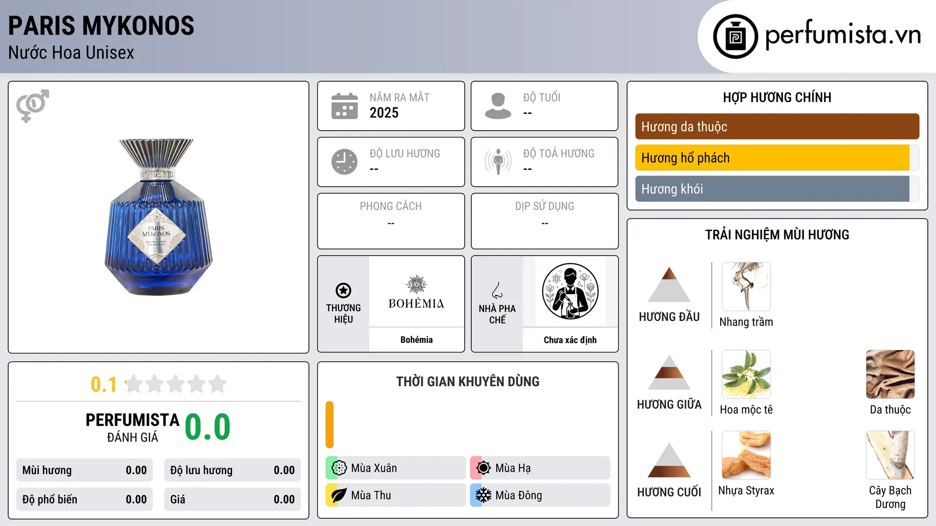Click the Giá score row
Image resolution: width=936 pixels, height=526 pixels.
(232, 499)
